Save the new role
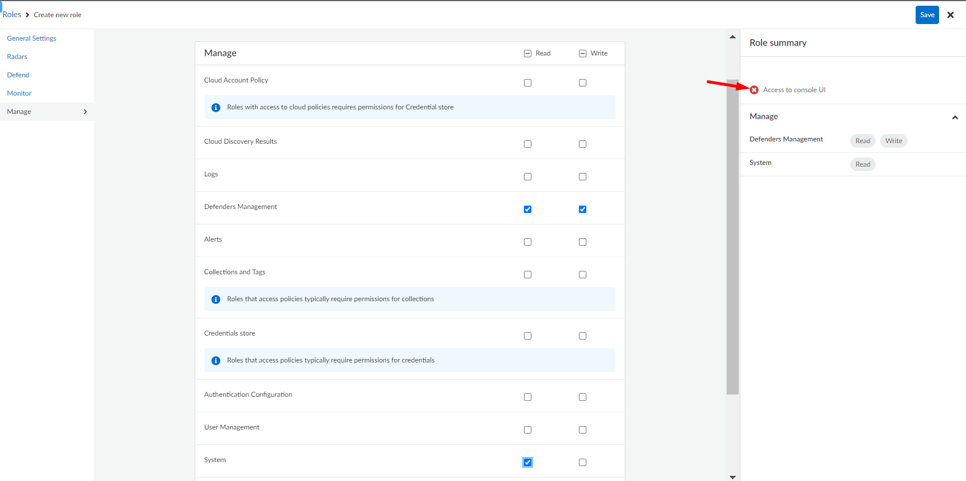Viewport: 966px width, 481px height. click(x=927, y=15)
